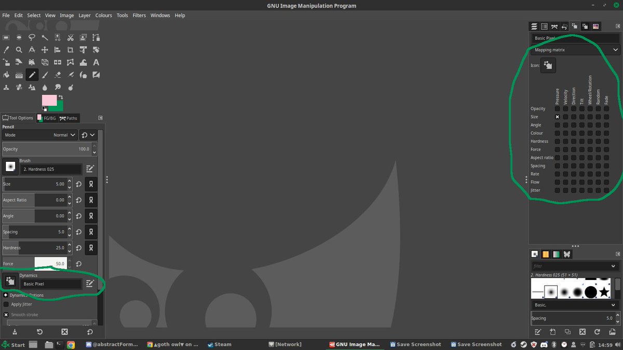Choose the Colour Picker eyedropper tool
The height and width of the screenshot is (350, 623).
[x=6, y=50]
